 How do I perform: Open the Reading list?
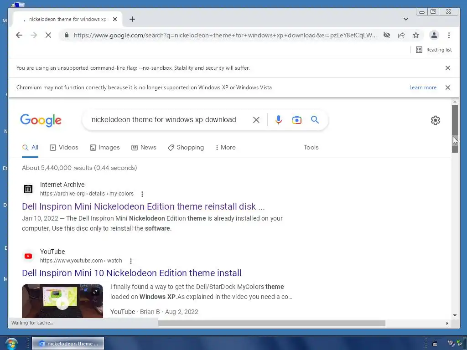[x=434, y=50]
